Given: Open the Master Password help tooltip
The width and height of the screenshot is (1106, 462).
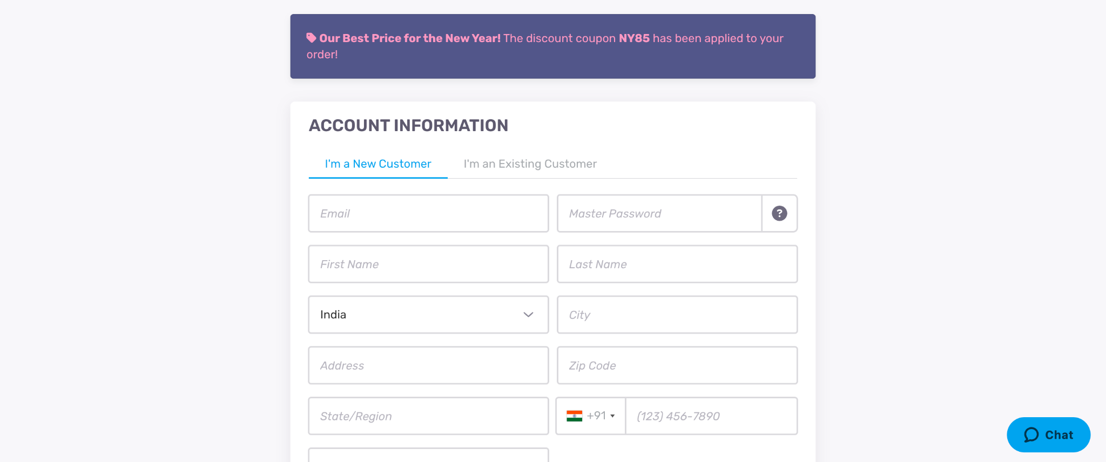Looking at the screenshot, I should tap(779, 213).
